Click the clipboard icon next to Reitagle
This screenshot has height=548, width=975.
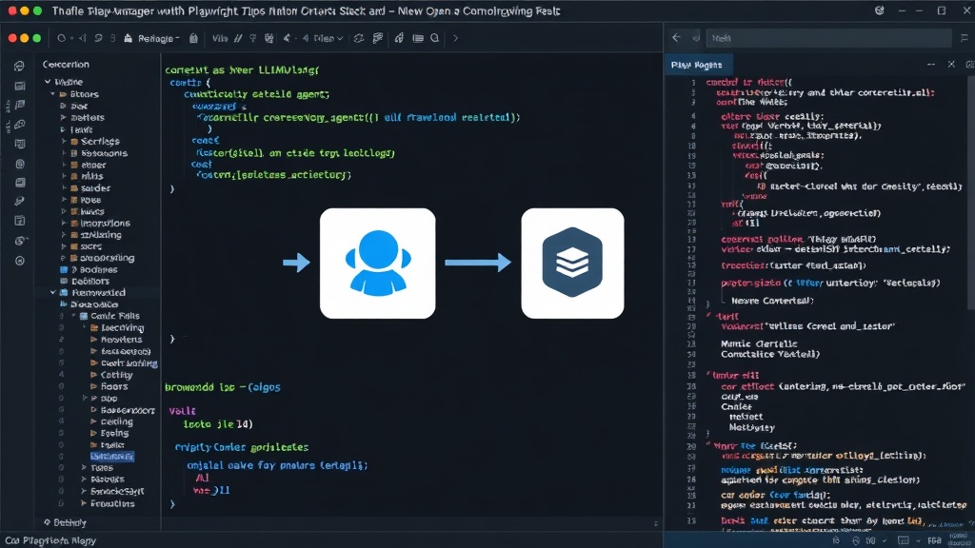point(193,38)
